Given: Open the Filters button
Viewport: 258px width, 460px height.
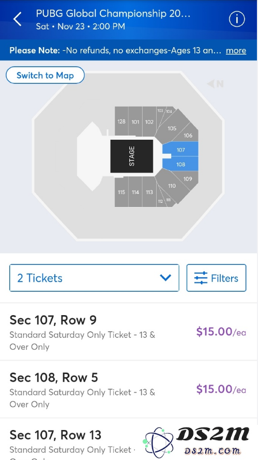Looking at the screenshot, I should tap(216, 278).
